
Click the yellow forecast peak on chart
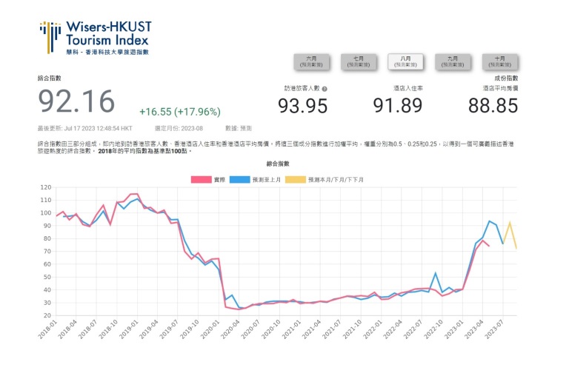point(509,222)
